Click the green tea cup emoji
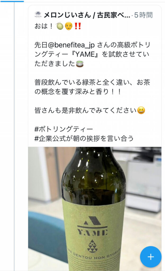Viewport: 165px width, 271px height. pyautogui.click(x=79, y=64)
